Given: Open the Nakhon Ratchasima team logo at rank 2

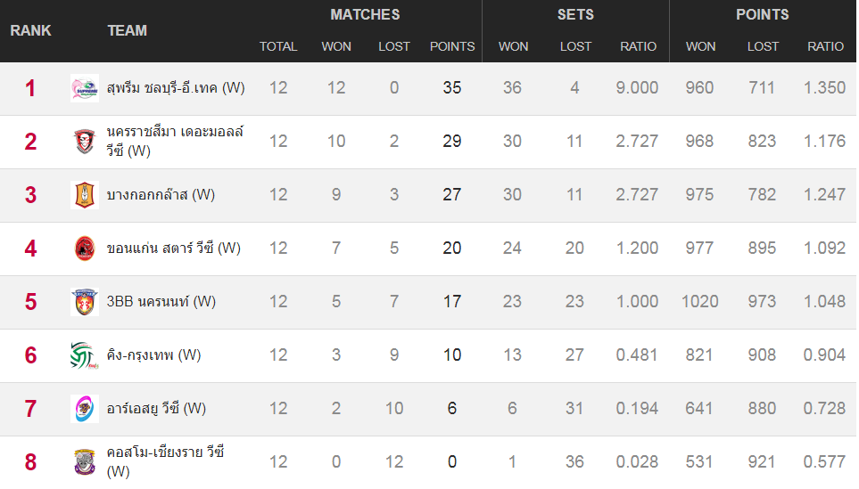Looking at the screenshot, I should 85,141.
